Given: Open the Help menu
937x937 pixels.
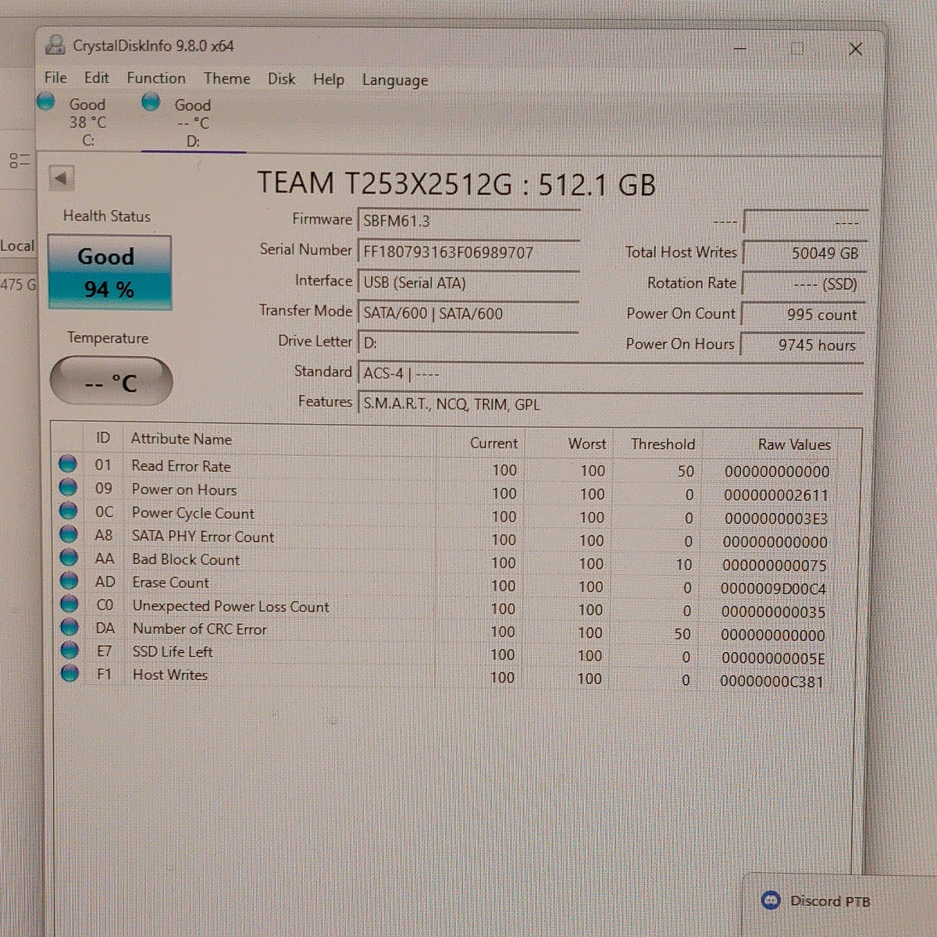Looking at the screenshot, I should click(x=329, y=79).
